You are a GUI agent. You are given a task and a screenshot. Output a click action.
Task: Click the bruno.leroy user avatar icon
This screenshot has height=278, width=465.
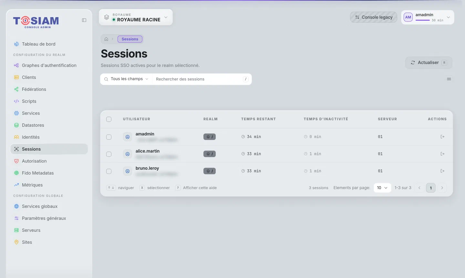(128, 171)
